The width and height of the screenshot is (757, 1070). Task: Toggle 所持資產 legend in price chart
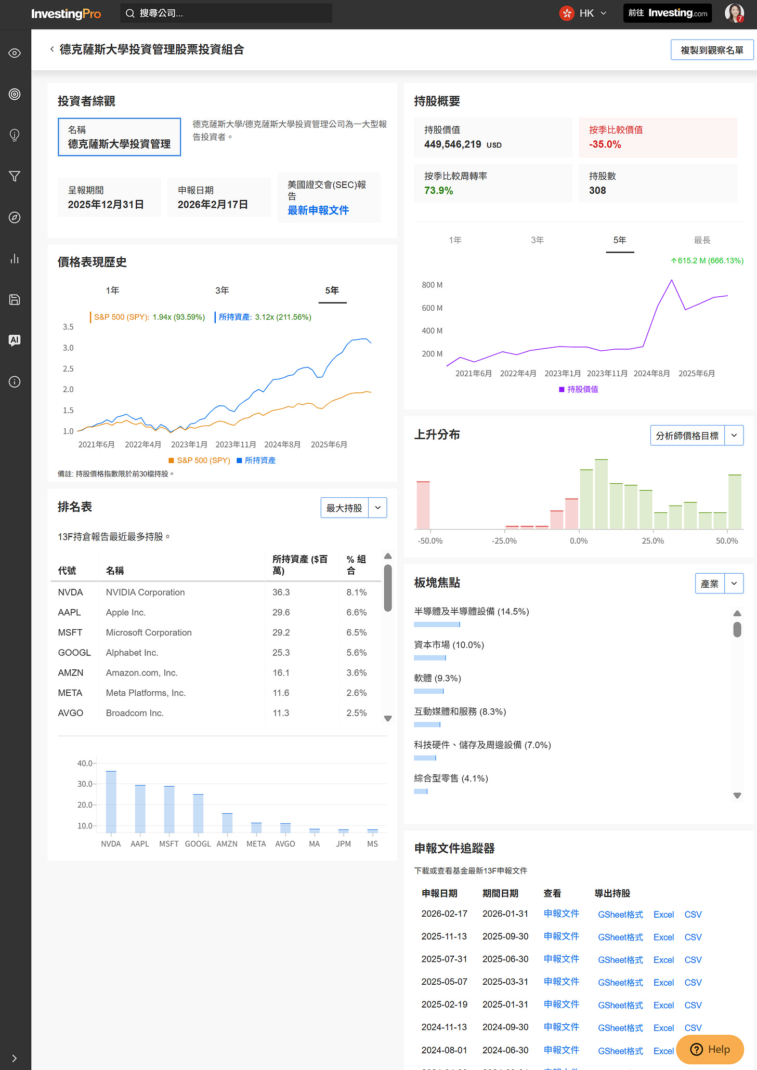256,460
